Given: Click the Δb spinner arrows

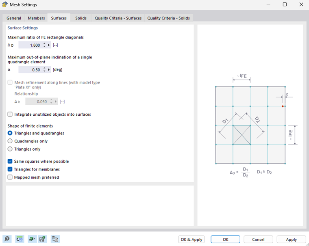Looking at the screenshot, I should click(51, 101).
